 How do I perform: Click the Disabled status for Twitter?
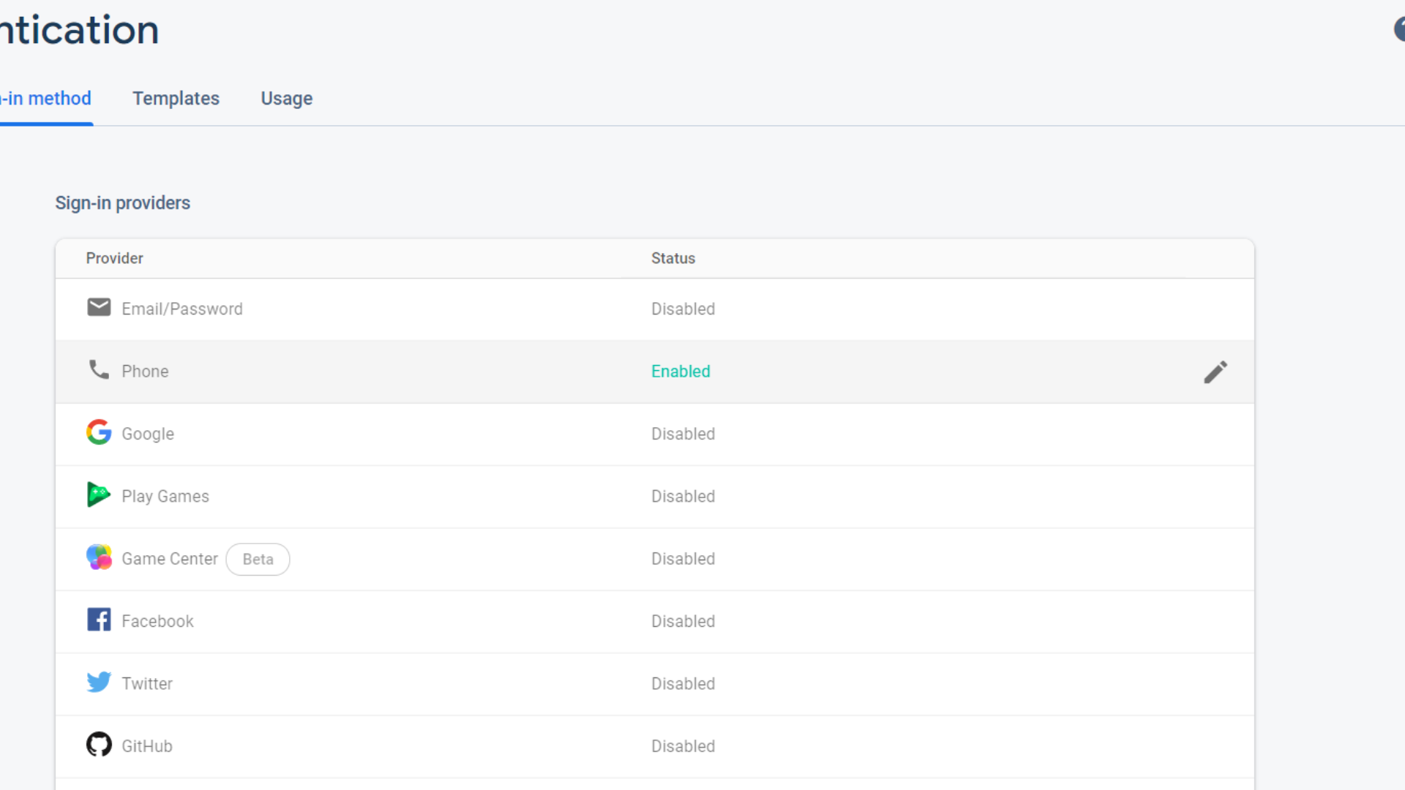(x=683, y=684)
